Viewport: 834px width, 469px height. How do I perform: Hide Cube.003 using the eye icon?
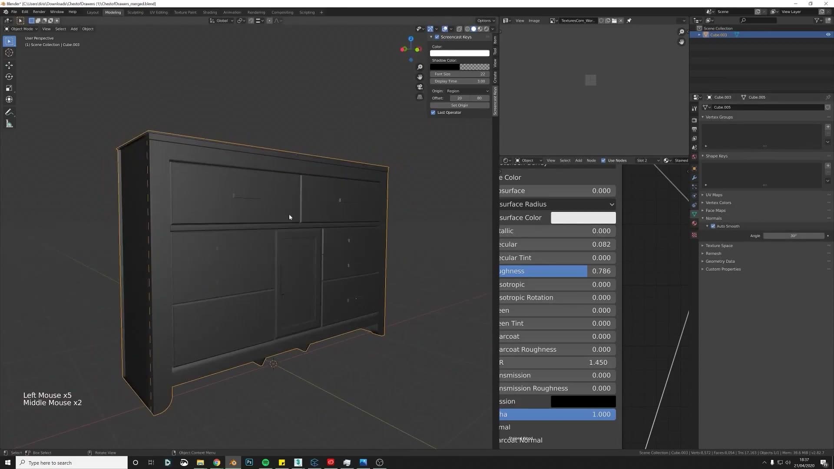pyautogui.click(x=828, y=35)
